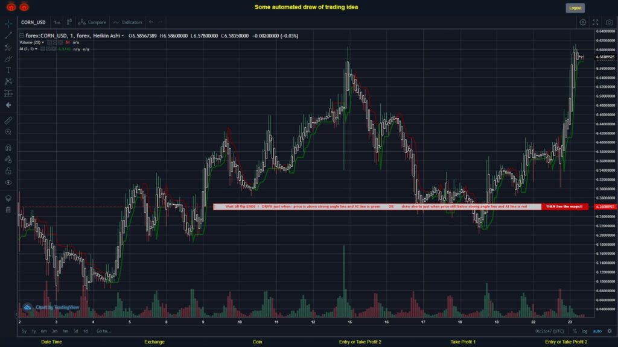Expand the Volume (20) indicator dropdown
Screen dimensions: 618x347
coord(43,43)
